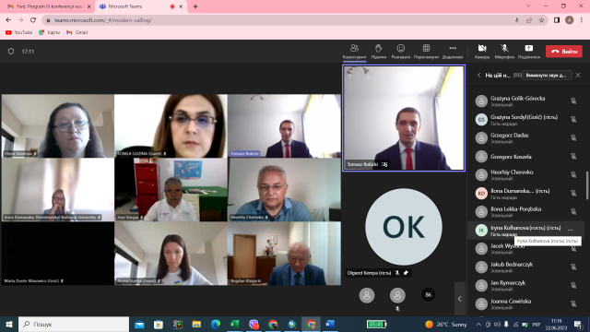
Task: Select Olena Sladkova video tile
Action: click(57, 125)
